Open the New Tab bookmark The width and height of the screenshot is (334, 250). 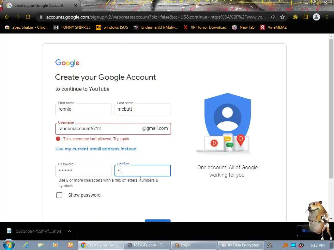tap(243, 27)
